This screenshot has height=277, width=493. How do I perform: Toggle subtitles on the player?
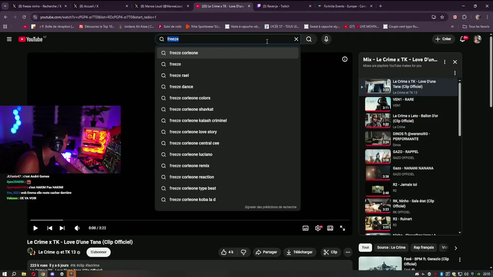tap(305, 228)
